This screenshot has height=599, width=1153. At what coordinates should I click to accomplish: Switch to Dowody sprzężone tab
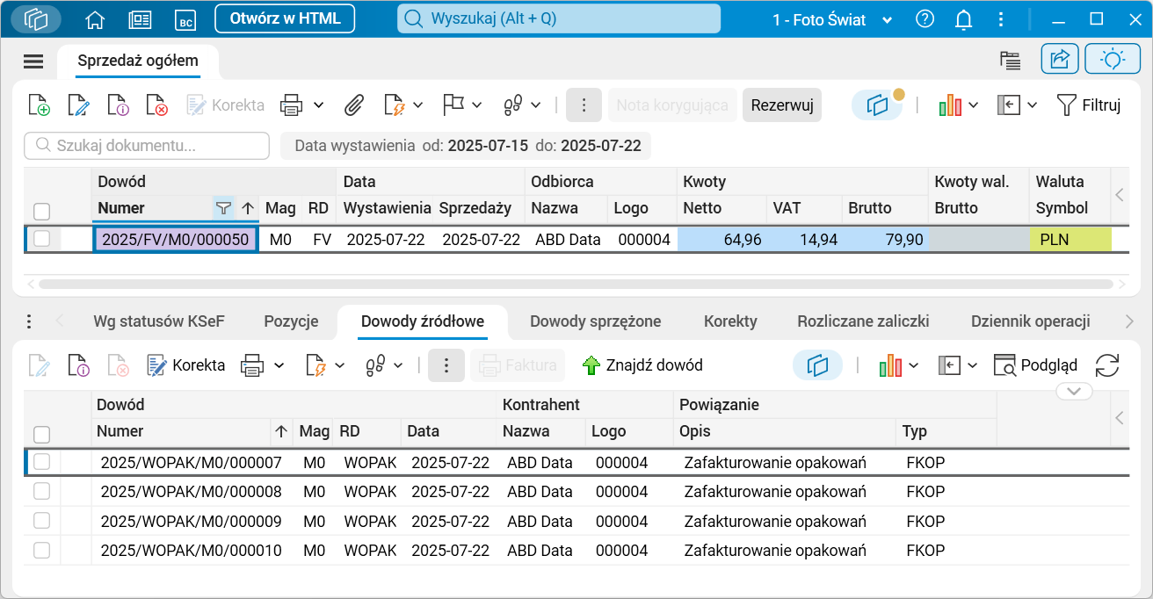tap(595, 321)
